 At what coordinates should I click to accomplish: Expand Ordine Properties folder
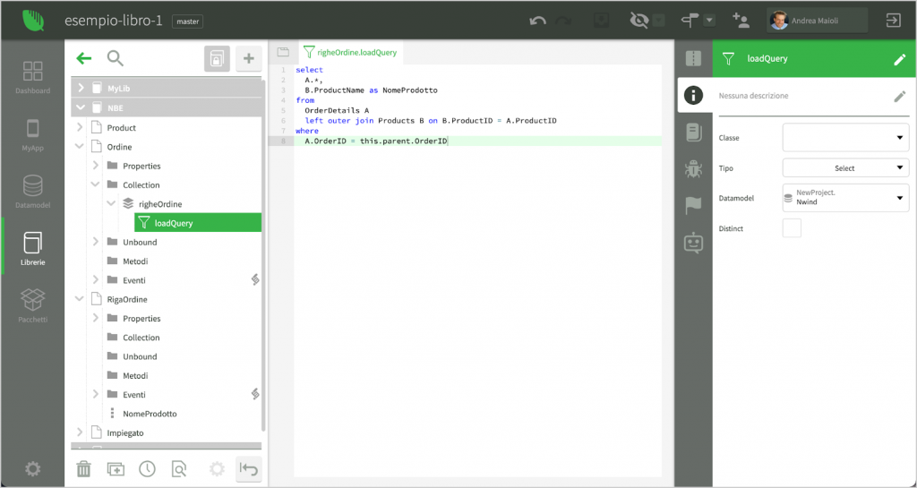point(96,166)
